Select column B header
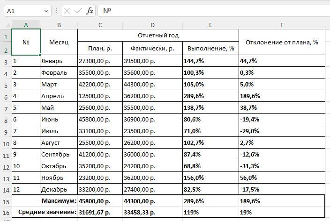The width and height of the screenshot is (330, 221). coord(59,25)
